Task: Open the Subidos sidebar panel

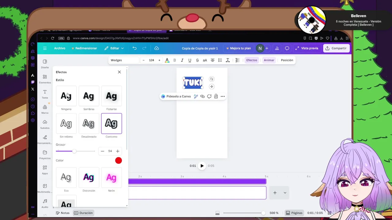Action: 45,125
